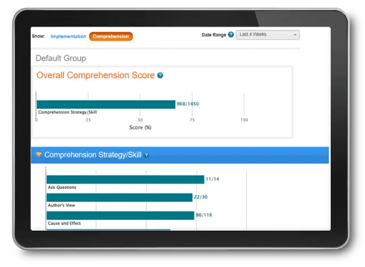Click the Default Group heading

[x=61, y=58]
